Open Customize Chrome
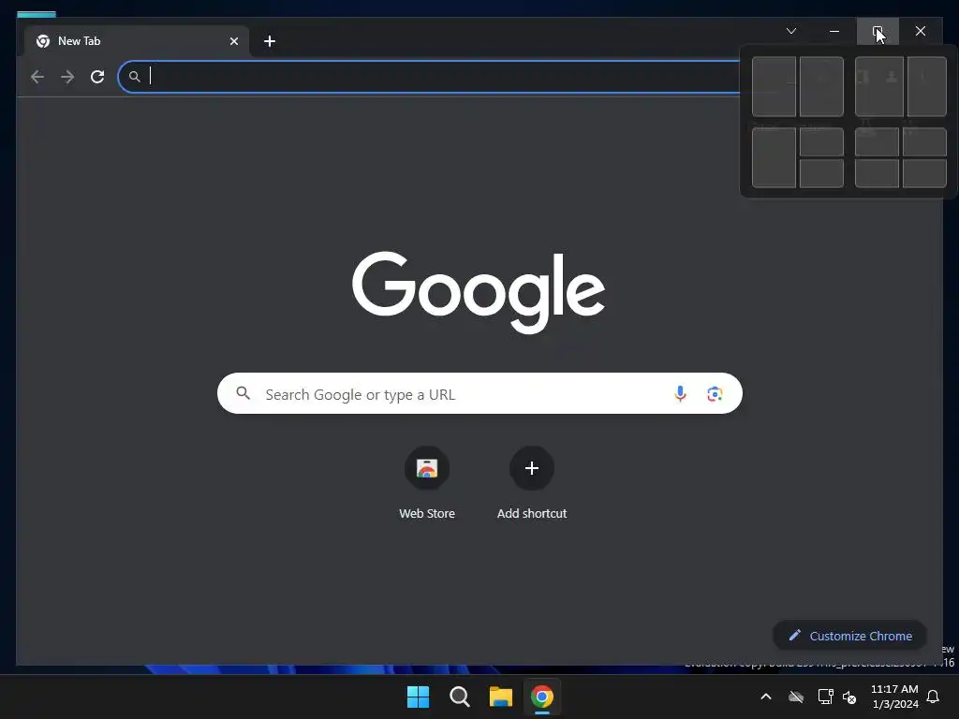Viewport: 959px width, 719px height. coord(850,636)
